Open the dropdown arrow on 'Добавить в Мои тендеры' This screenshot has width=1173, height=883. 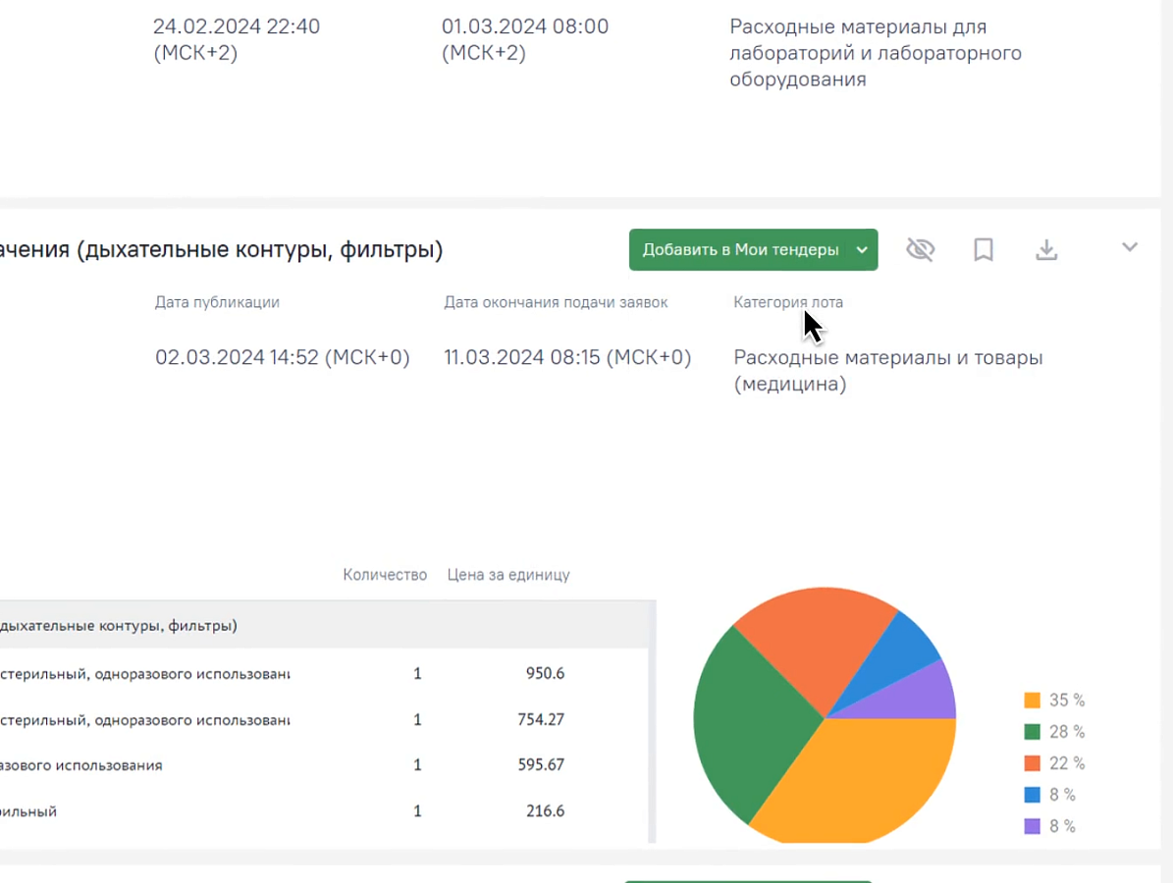863,250
